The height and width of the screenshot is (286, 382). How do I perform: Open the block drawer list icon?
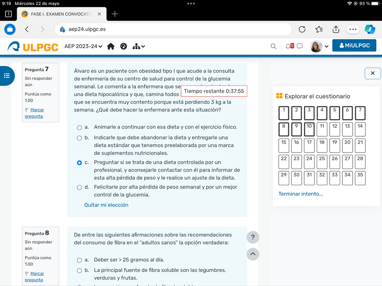[7, 76]
